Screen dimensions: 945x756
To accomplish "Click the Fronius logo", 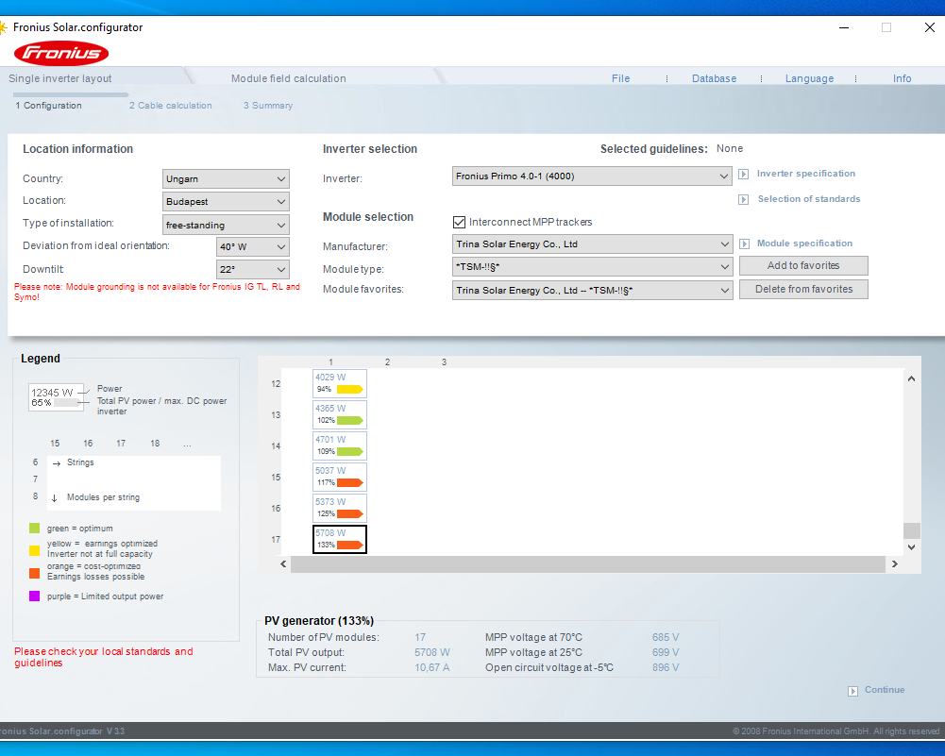I will coord(60,52).
